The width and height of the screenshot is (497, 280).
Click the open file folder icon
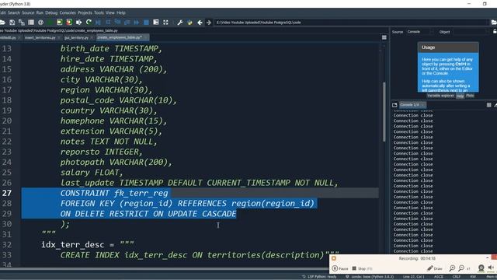[2, 23]
